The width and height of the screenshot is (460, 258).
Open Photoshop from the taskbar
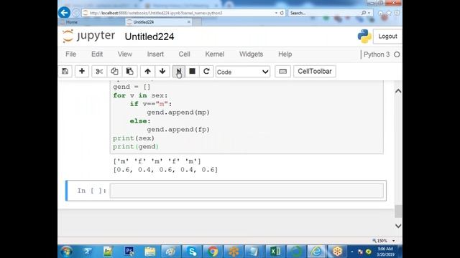[x=129, y=252]
